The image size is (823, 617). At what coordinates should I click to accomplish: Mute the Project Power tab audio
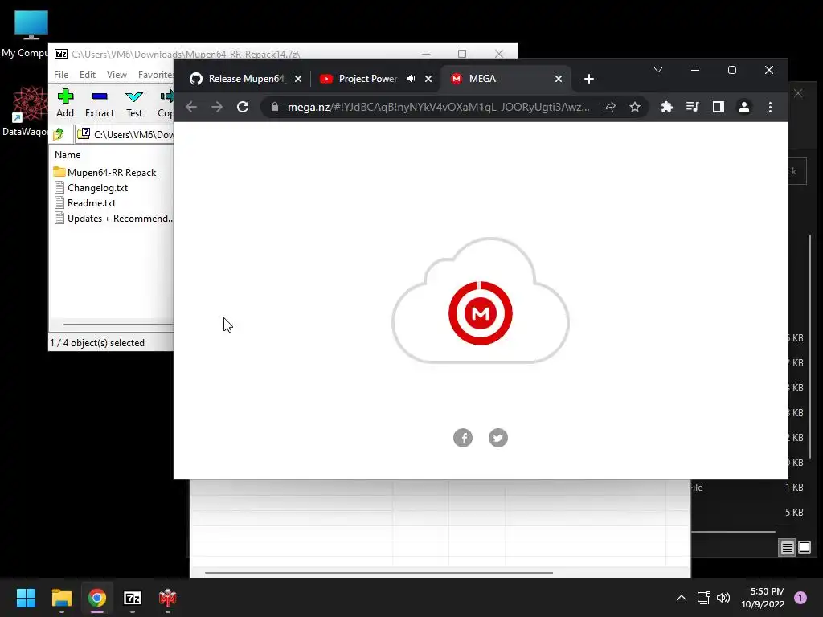click(x=411, y=79)
